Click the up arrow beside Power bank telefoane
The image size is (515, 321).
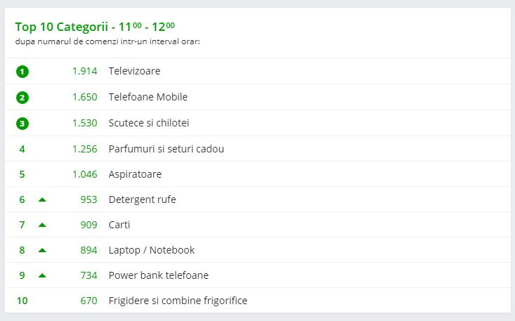tap(42, 275)
